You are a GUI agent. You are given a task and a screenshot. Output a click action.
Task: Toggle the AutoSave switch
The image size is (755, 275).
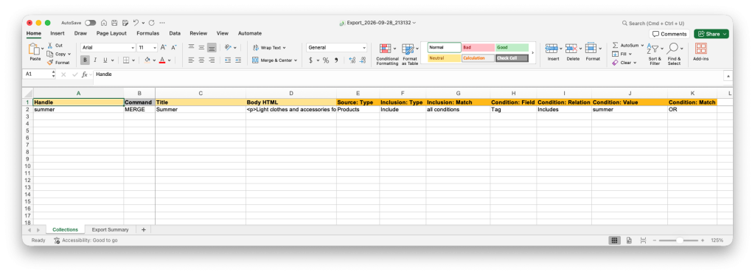point(90,23)
